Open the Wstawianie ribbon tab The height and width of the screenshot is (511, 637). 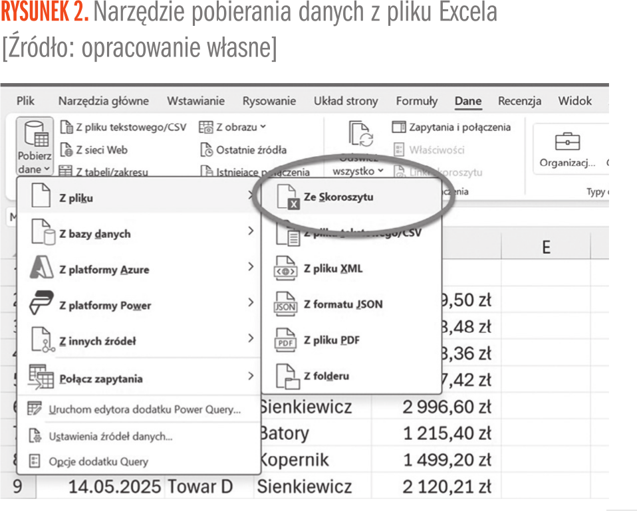pos(195,101)
